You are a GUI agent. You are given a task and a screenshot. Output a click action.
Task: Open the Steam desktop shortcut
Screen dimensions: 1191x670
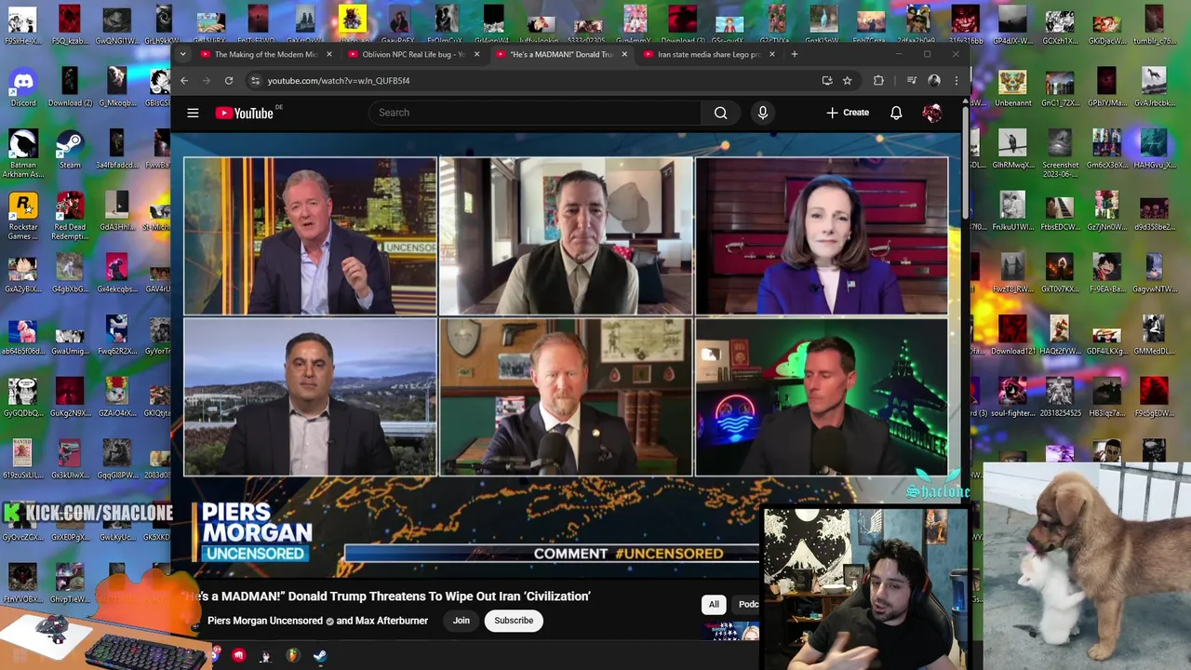[x=70, y=149]
